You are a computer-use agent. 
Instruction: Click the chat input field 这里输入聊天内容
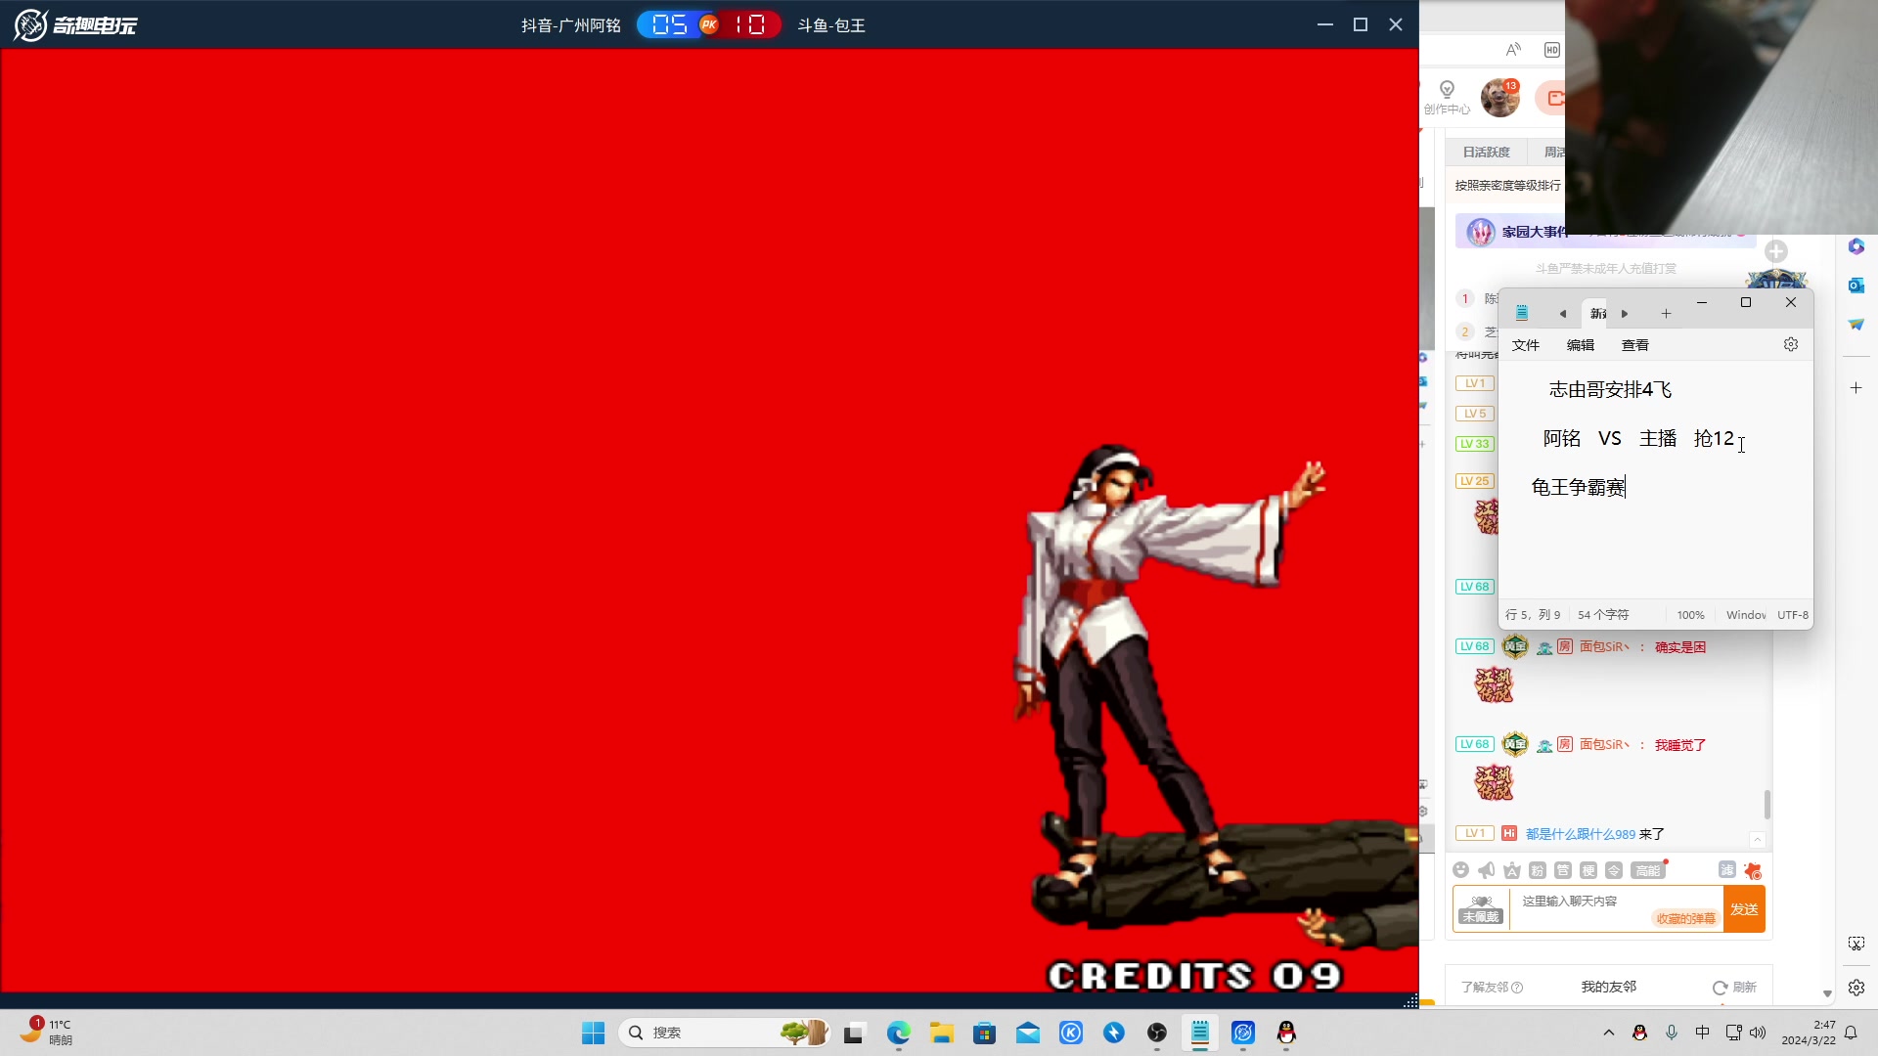point(1617,908)
